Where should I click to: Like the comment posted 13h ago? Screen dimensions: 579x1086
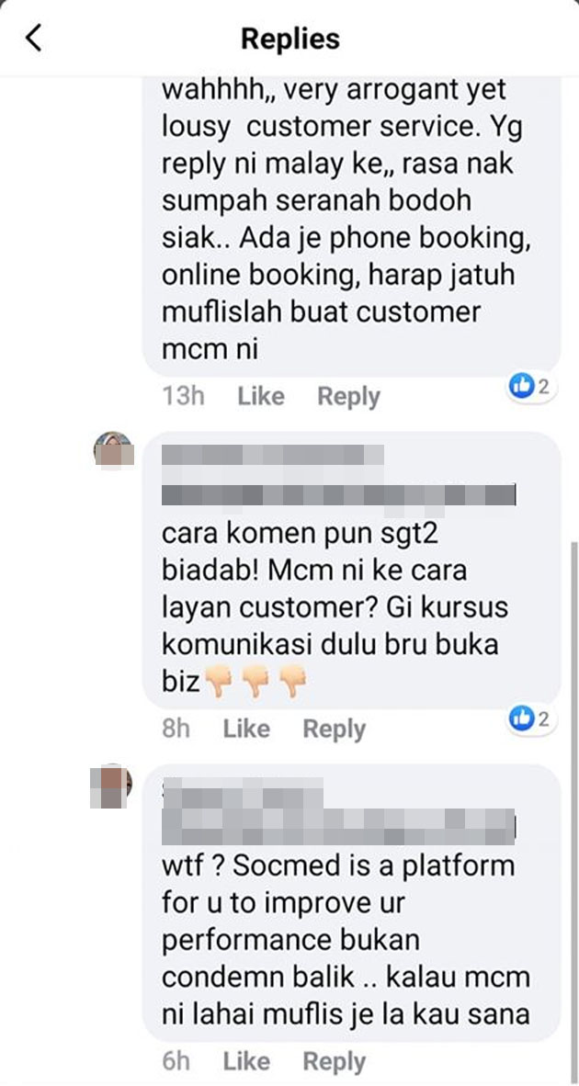260,396
